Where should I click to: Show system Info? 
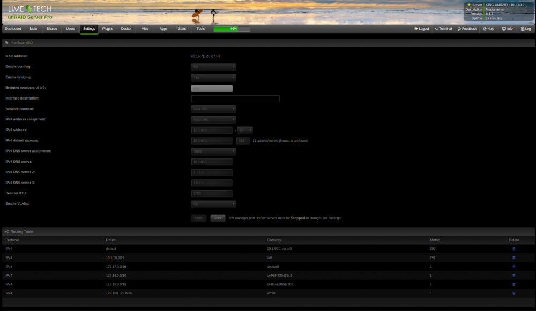[507, 29]
